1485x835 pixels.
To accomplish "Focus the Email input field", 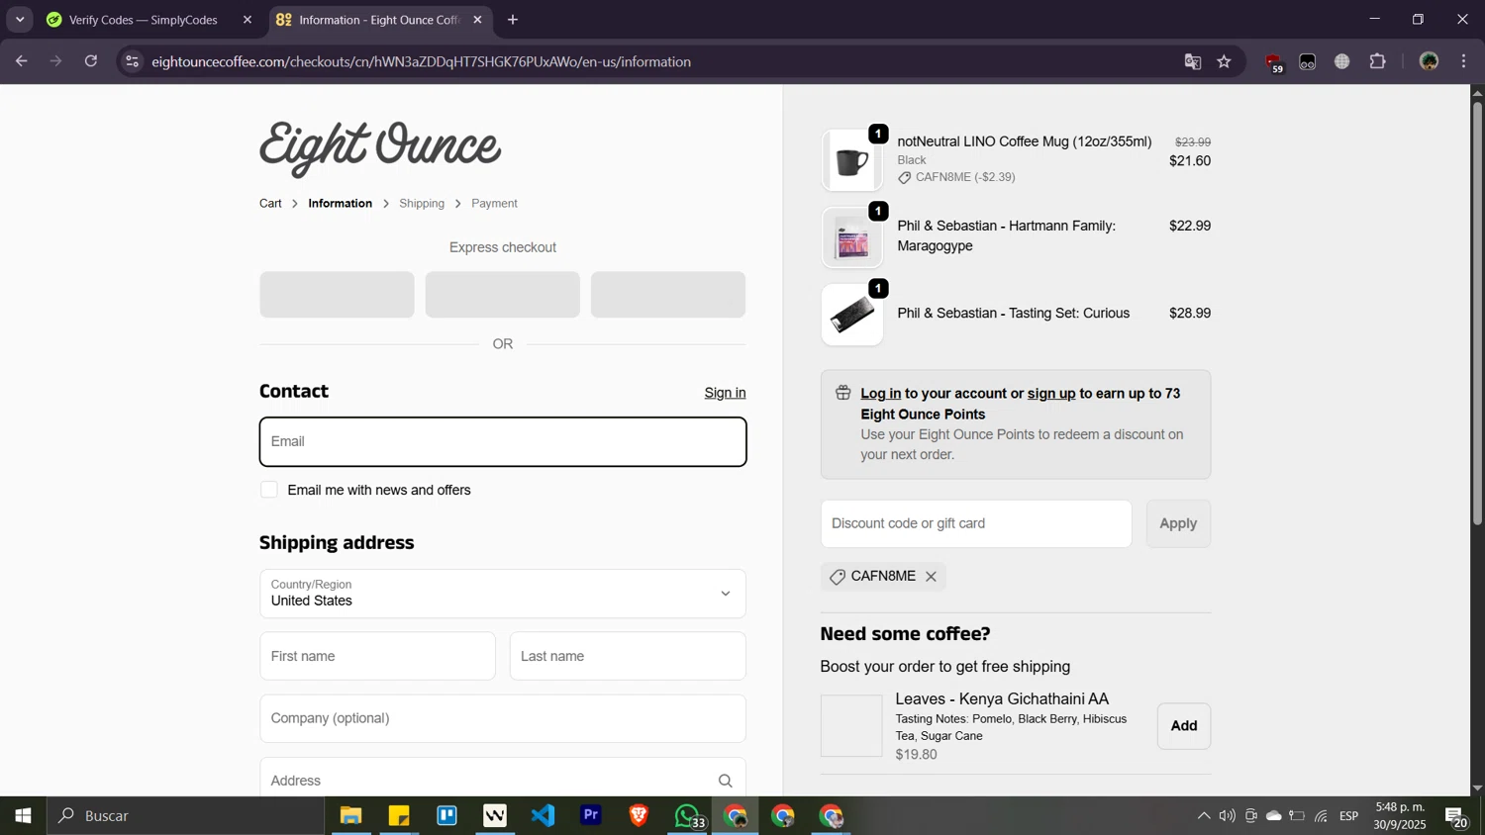I will click(x=503, y=441).
